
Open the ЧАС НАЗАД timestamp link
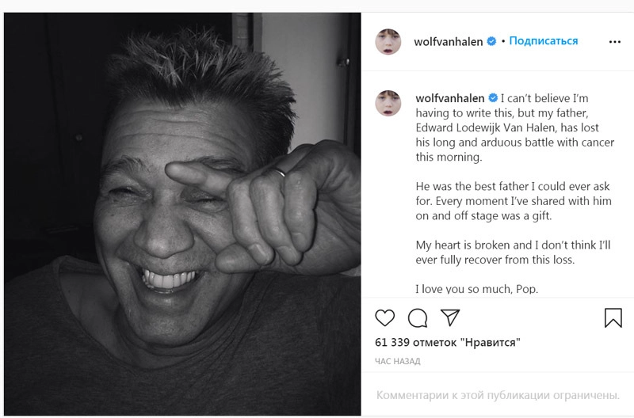[x=397, y=361]
